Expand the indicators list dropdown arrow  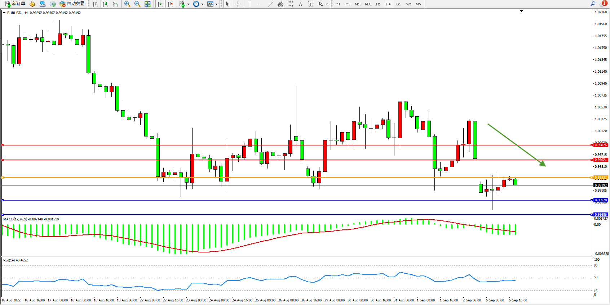coord(188,4)
